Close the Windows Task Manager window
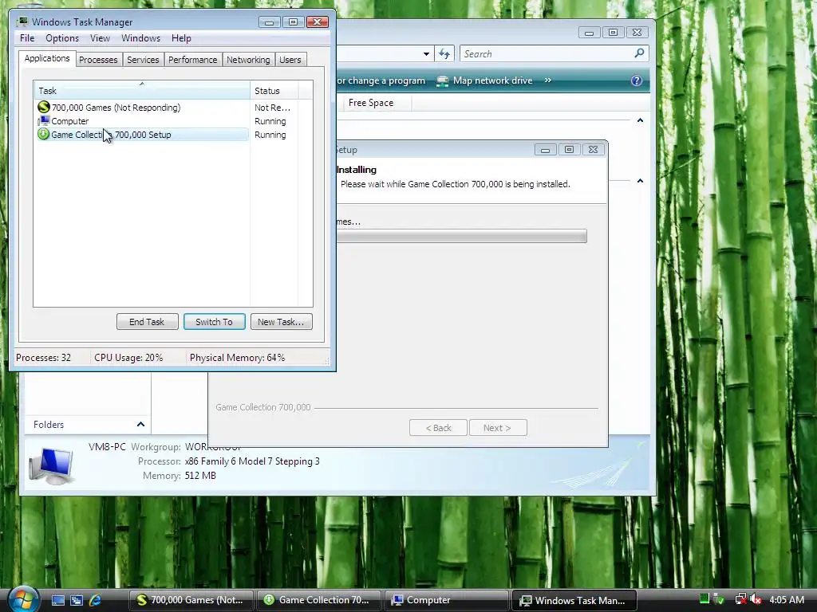 coord(317,22)
